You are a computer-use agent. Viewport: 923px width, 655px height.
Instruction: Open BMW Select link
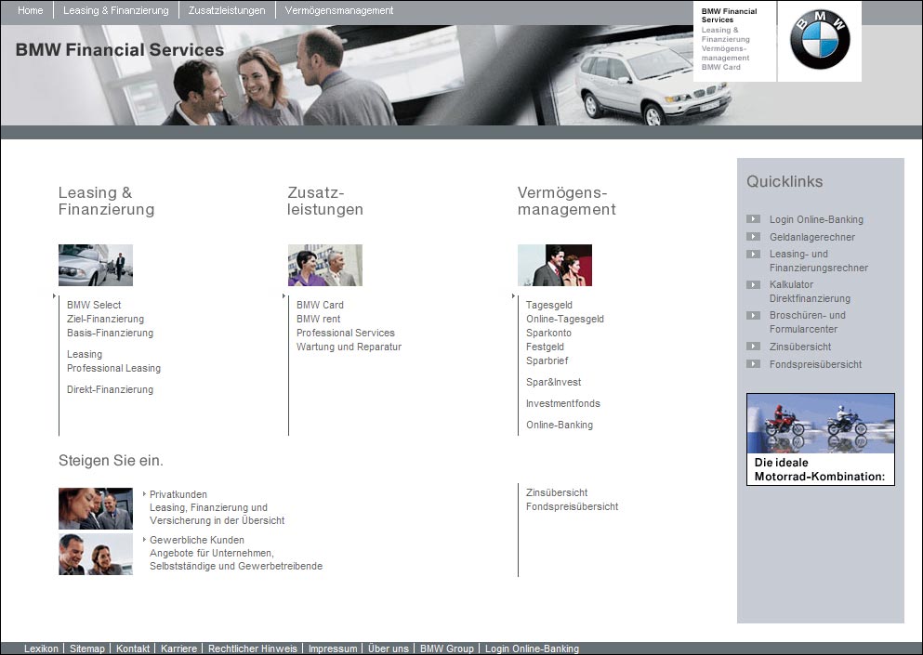tap(94, 305)
